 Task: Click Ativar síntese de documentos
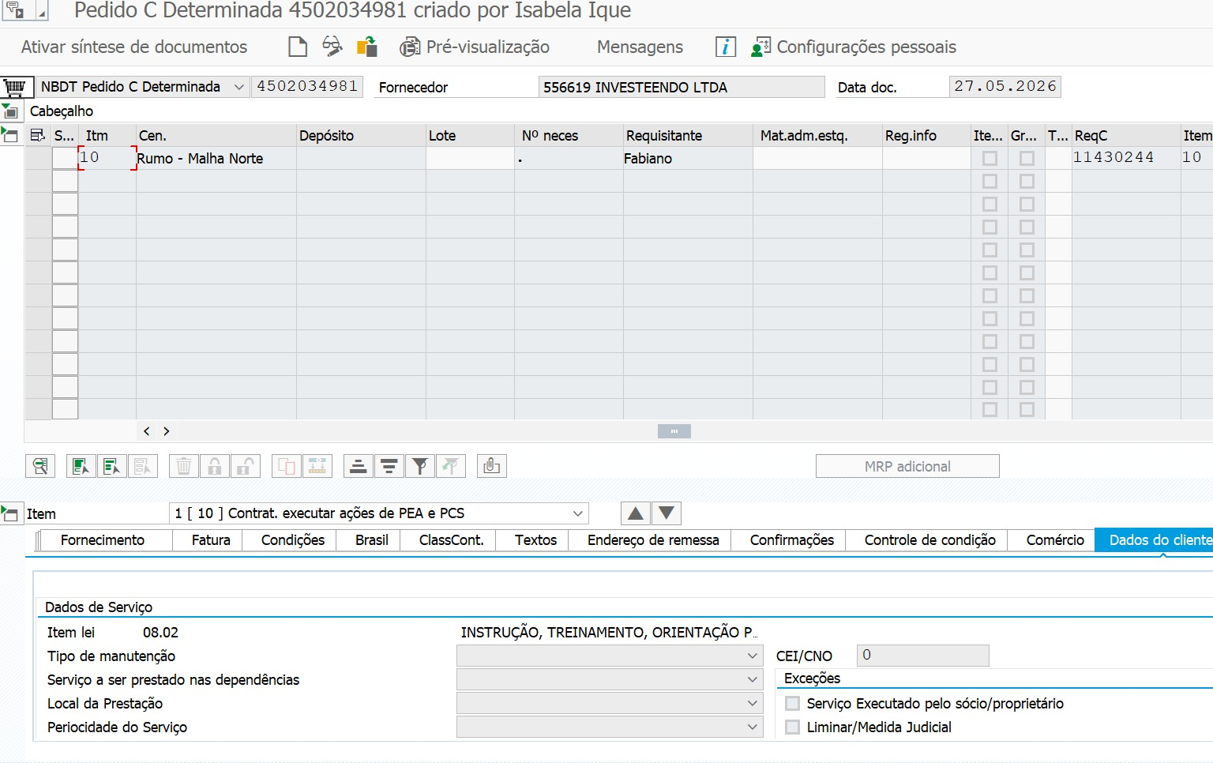[x=134, y=47]
